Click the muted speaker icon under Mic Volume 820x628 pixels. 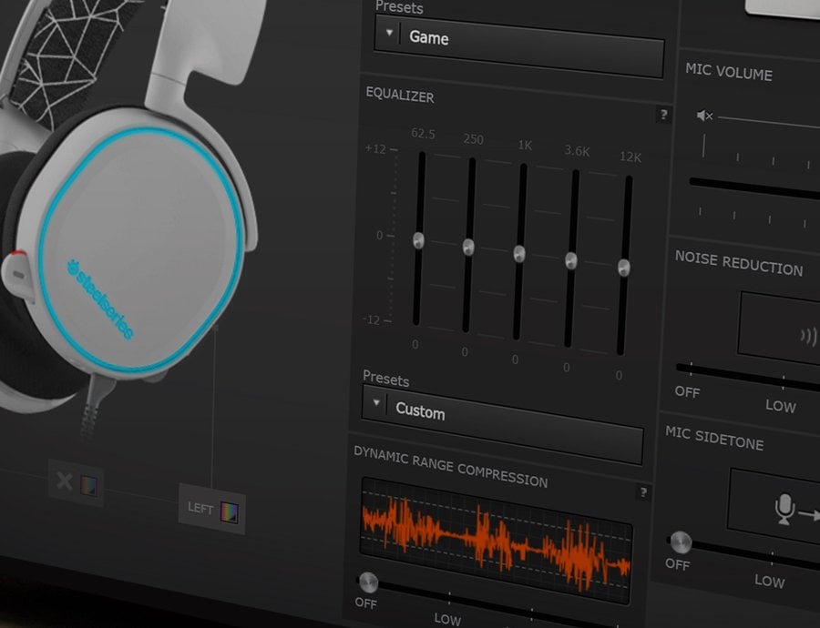(x=704, y=116)
